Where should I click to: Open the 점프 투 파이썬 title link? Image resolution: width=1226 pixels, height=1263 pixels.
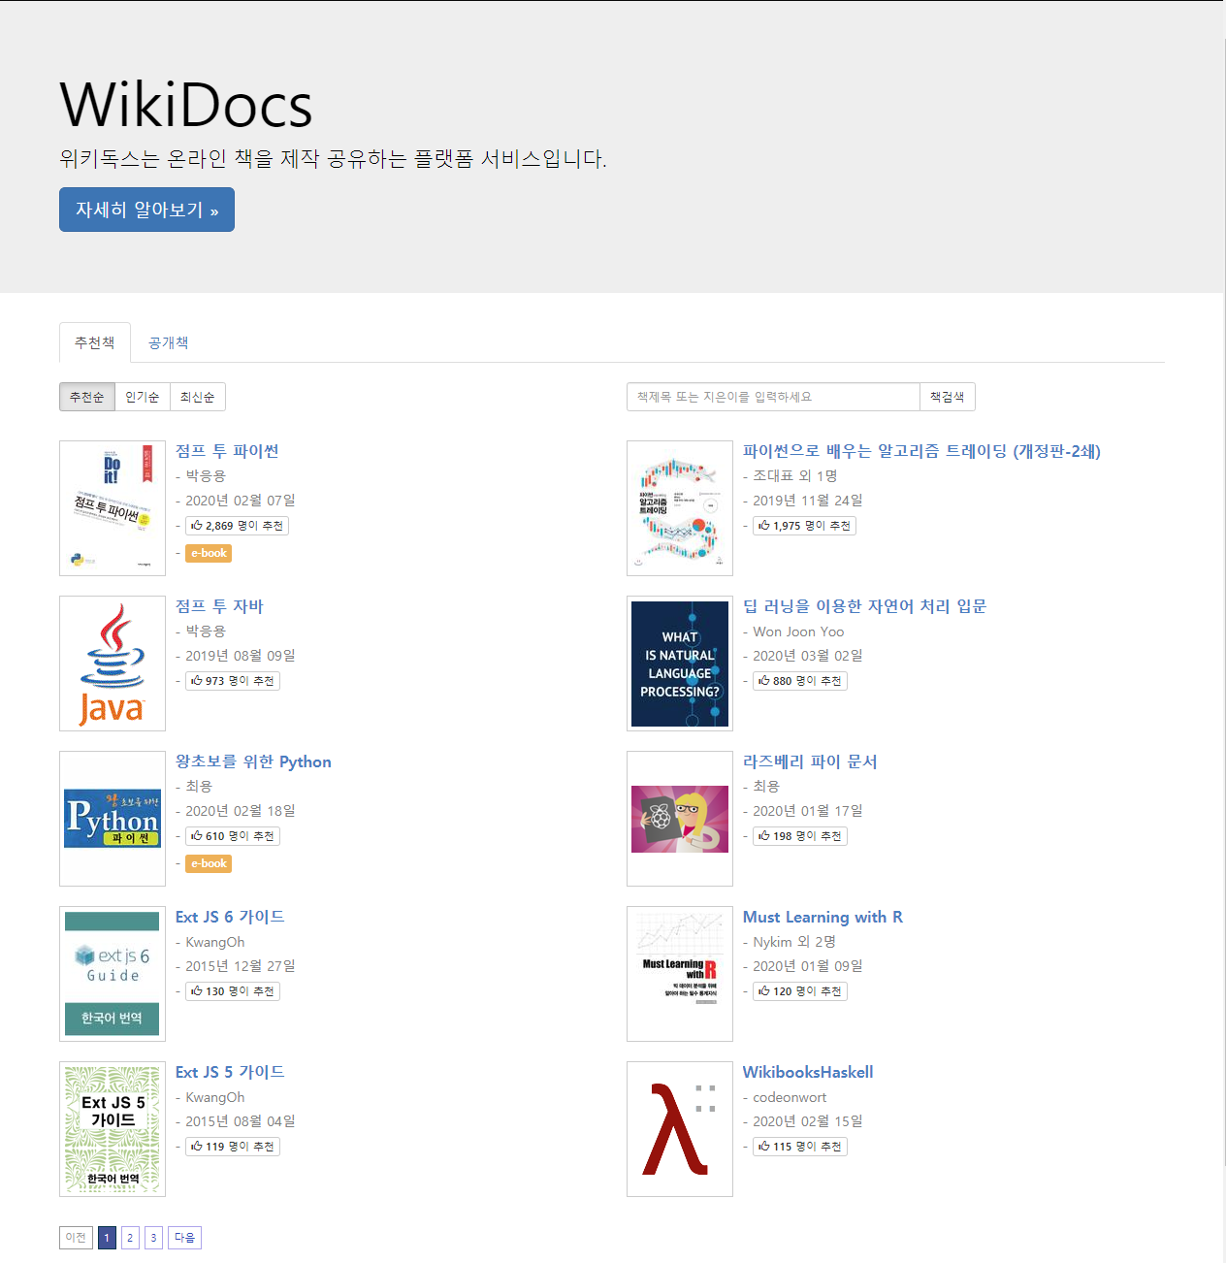(227, 451)
